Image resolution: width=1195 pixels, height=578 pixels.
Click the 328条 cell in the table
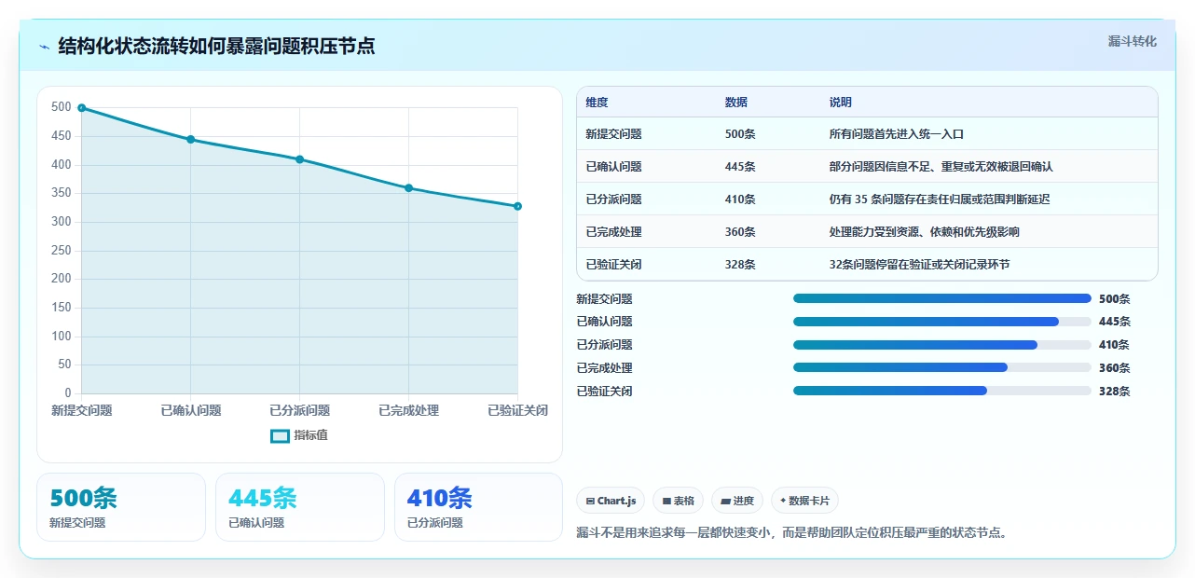(x=740, y=265)
